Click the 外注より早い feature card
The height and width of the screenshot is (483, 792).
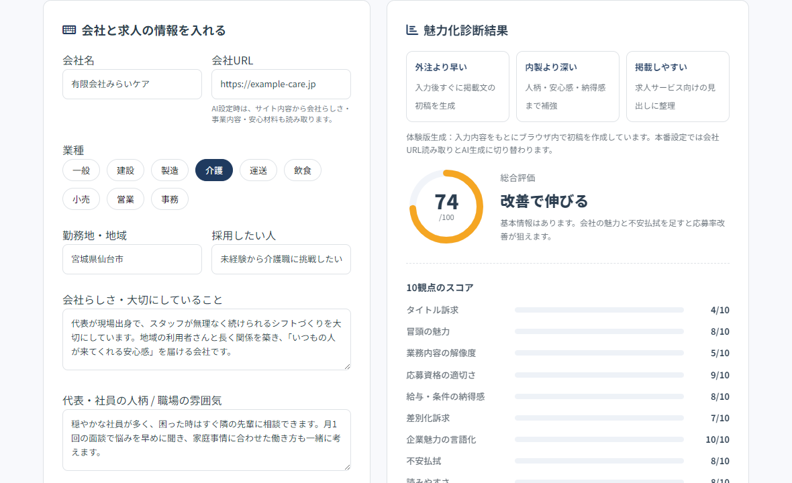click(458, 87)
